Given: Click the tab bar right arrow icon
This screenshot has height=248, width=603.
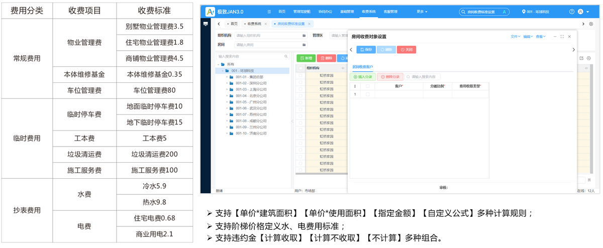Looking at the screenshot, I should (583, 24).
